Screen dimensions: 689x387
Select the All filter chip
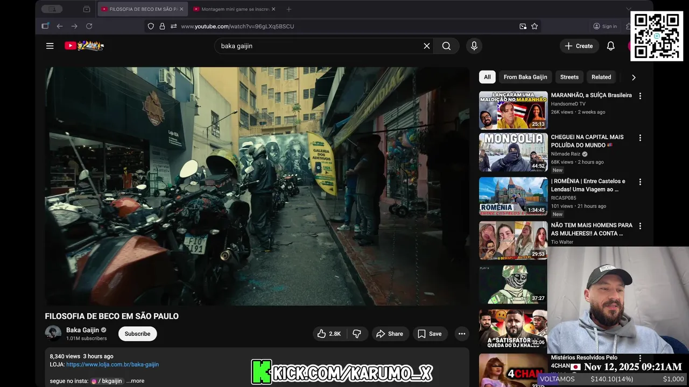click(x=487, y=77)
